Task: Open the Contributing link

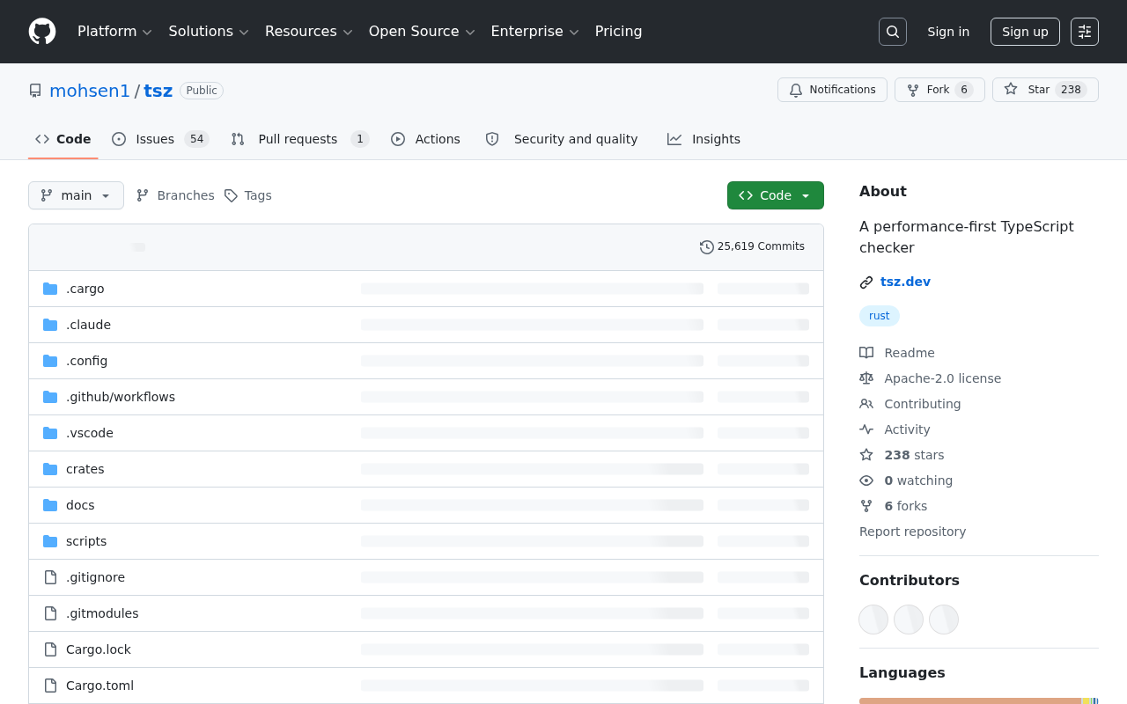Action: pyautogui.click(x=923, y=404)
